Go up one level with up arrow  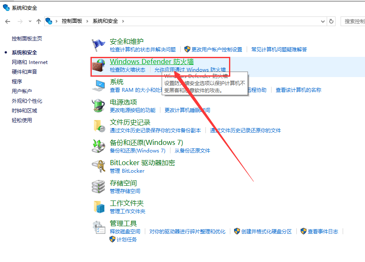(39, 21)
